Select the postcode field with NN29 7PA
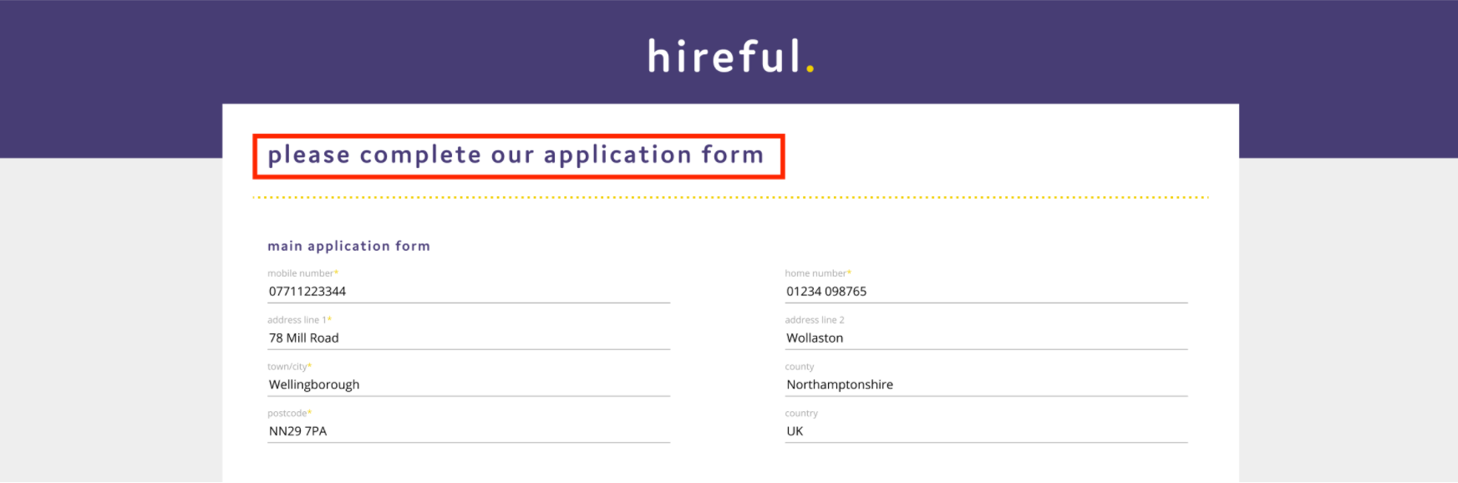The height and width of the screenshot is (483, 1458). tap(469, 432)
